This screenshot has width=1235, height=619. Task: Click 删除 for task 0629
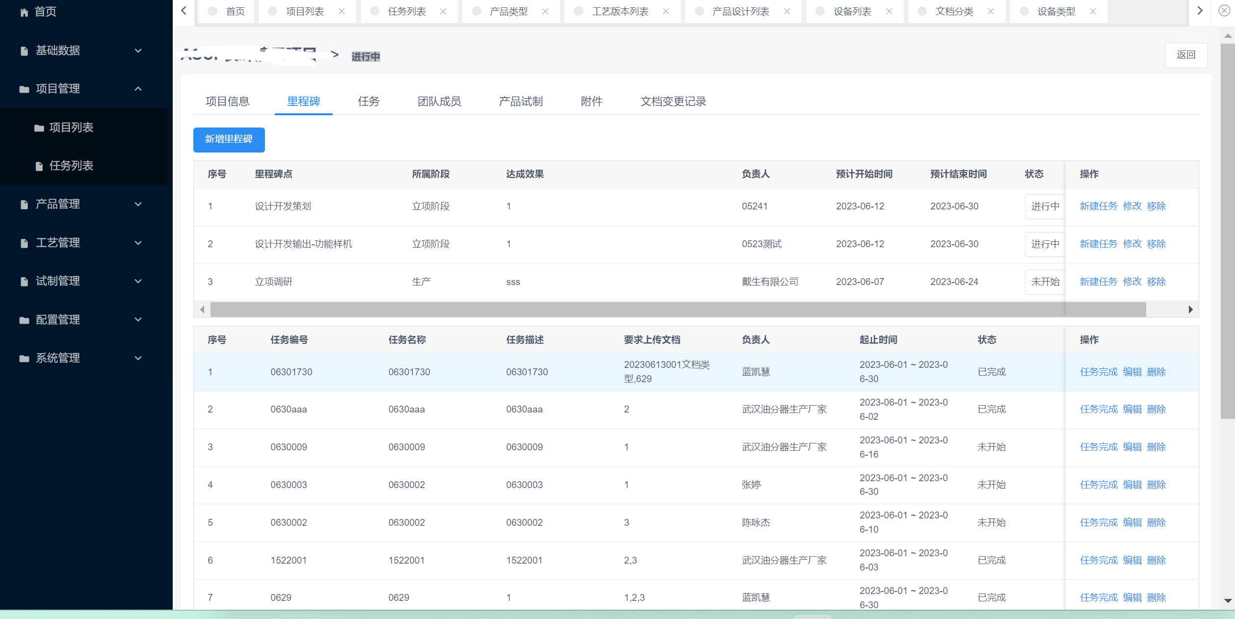coord(1156,598)
